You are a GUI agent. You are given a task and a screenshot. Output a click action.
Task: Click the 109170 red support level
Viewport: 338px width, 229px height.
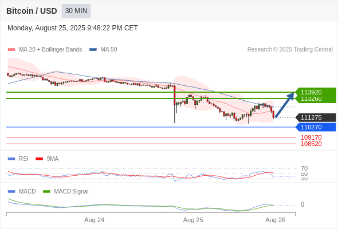(311, 137)
